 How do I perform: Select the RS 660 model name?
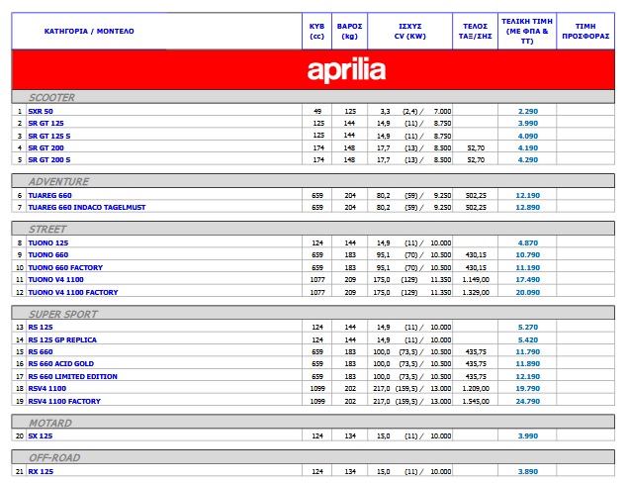[41, 351]
